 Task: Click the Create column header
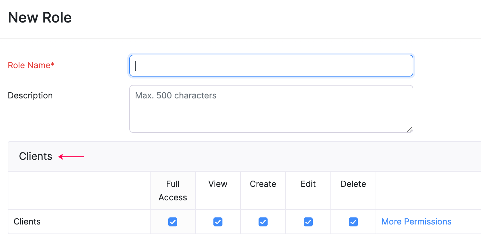pos(263,184)
